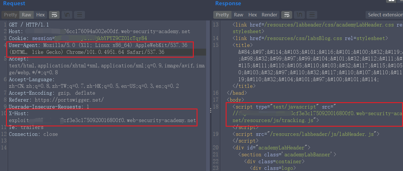
Task: Click the 'Accept:' header name line
Action: click(19, 59)
